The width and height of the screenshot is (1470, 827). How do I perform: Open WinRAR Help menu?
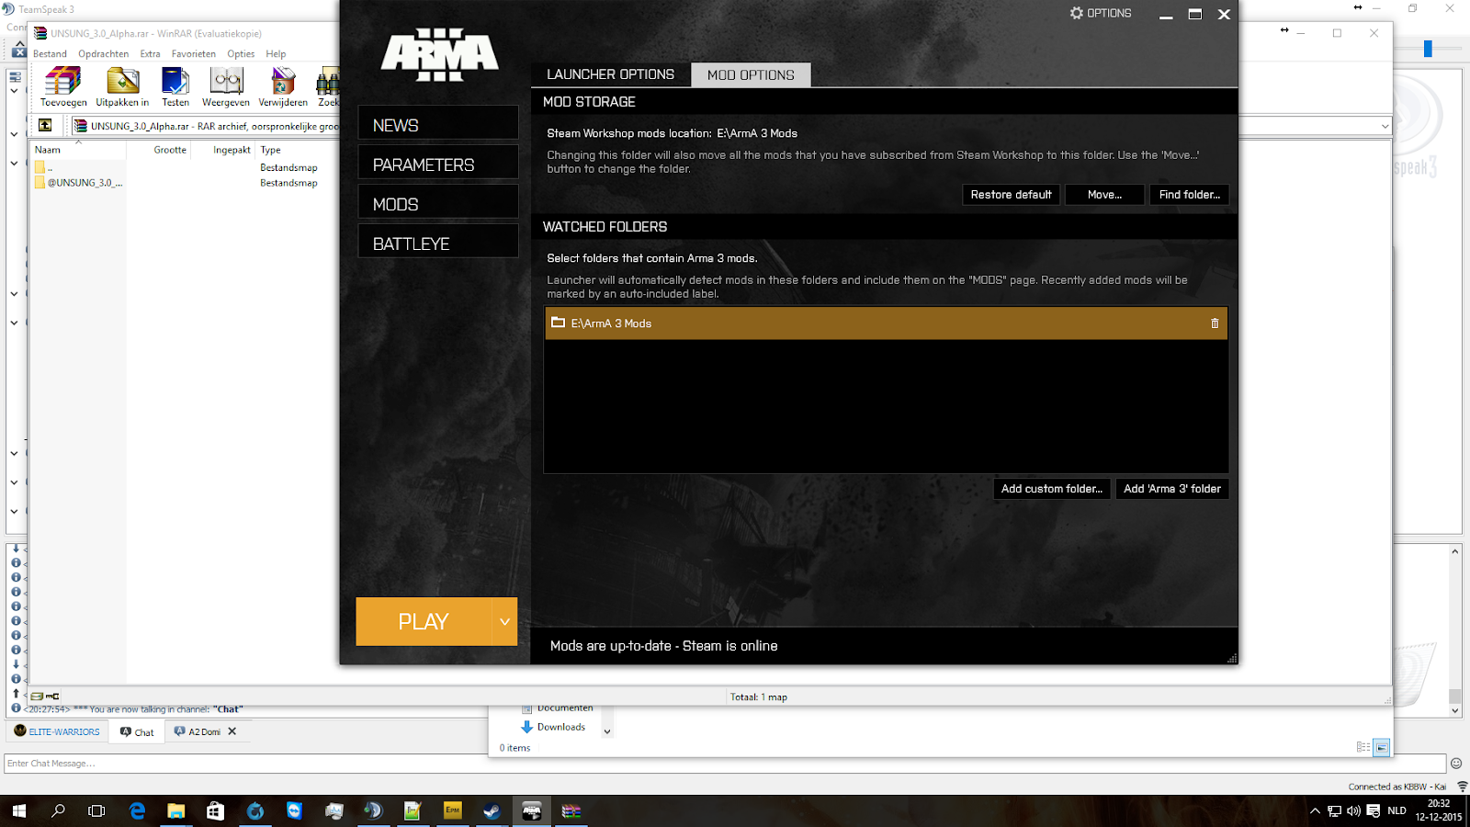(276, 53)
